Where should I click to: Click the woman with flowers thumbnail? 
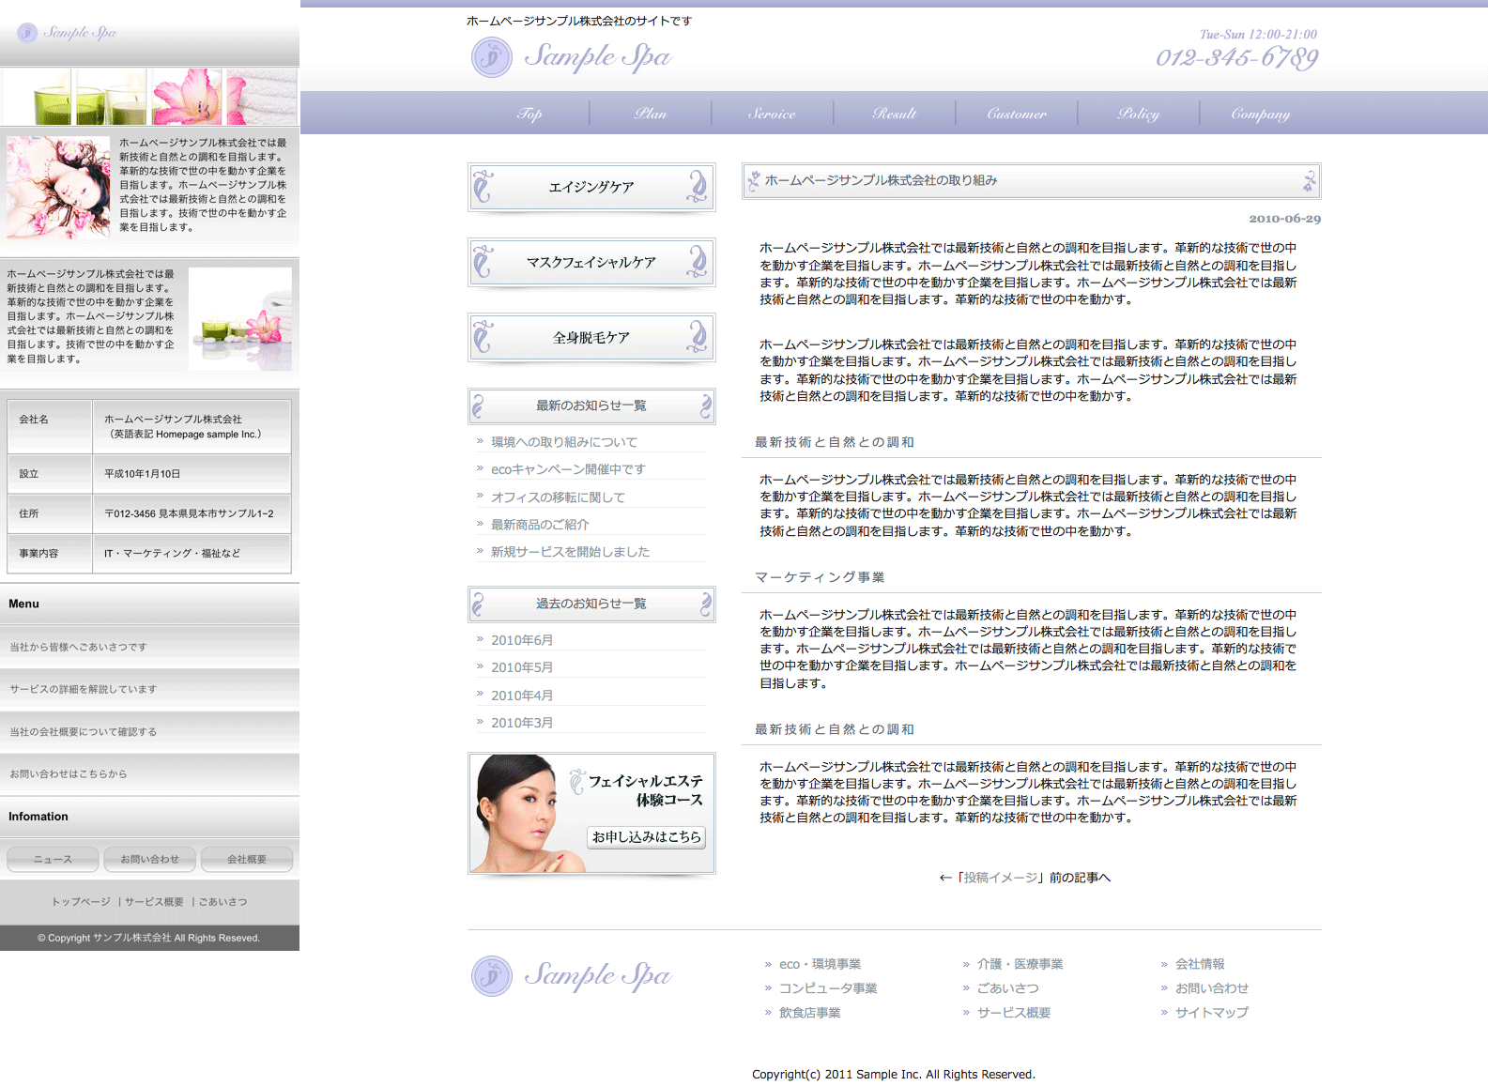click(x=58, y=187)
